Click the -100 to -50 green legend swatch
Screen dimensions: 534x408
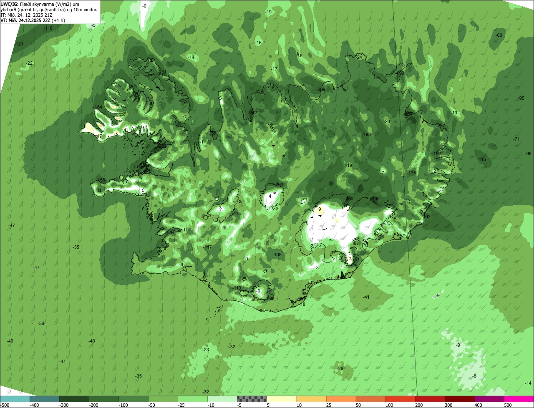[x=133, y=399]
